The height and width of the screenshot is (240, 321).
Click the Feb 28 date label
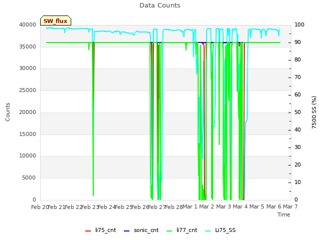coord(174,207)
